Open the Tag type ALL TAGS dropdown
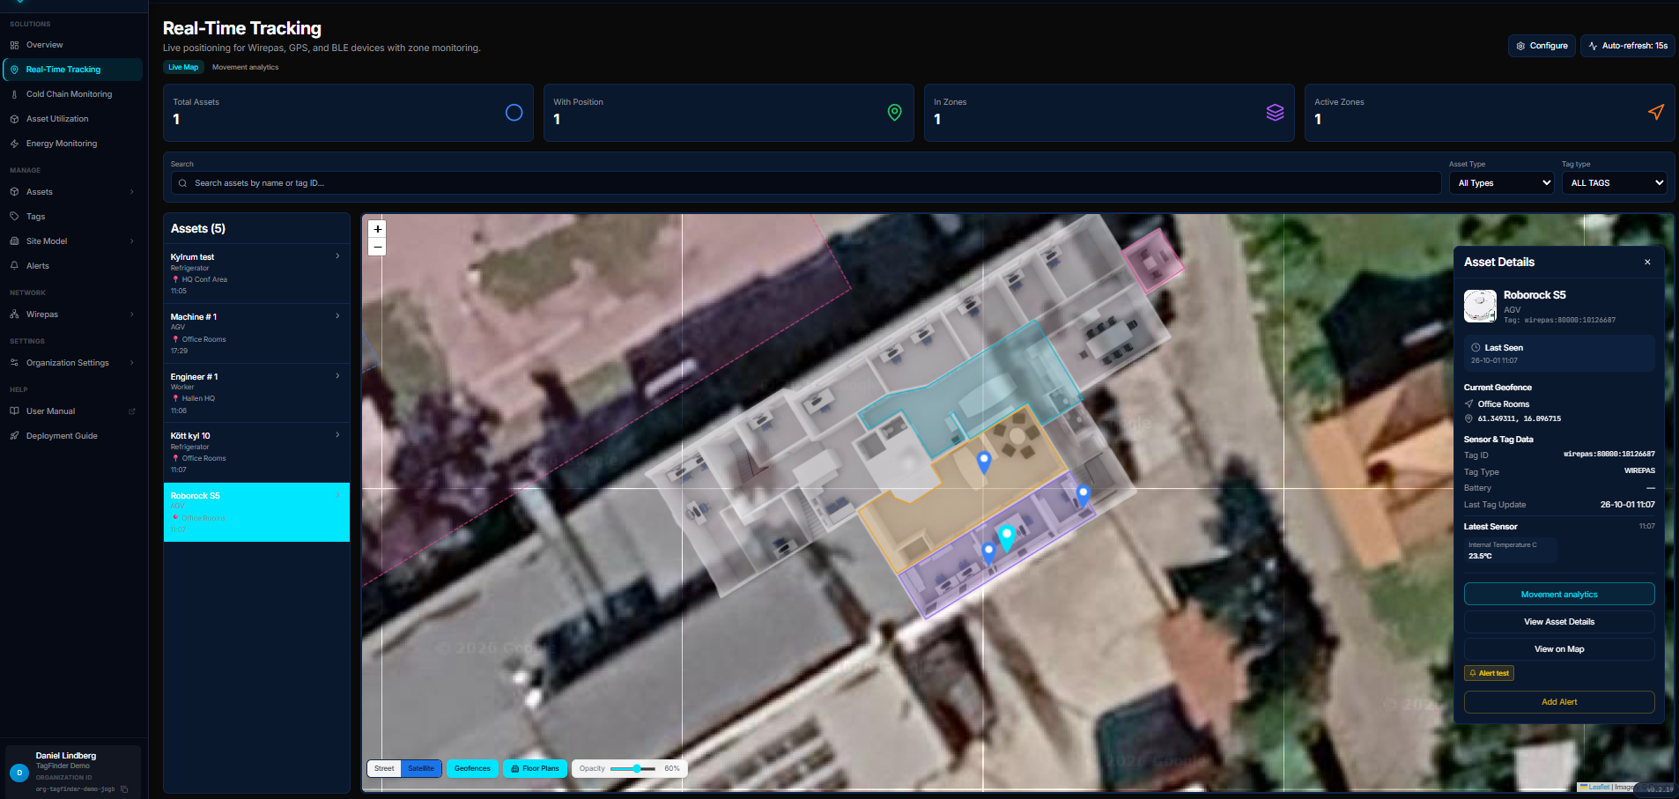Viewport: 1679px width, 799px height. (1616, 183)
